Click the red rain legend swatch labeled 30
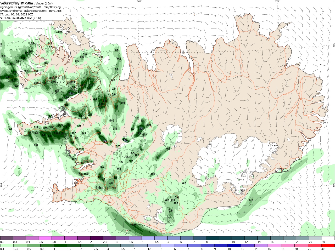The image size is (335, 251). click(x=328, y=246)
